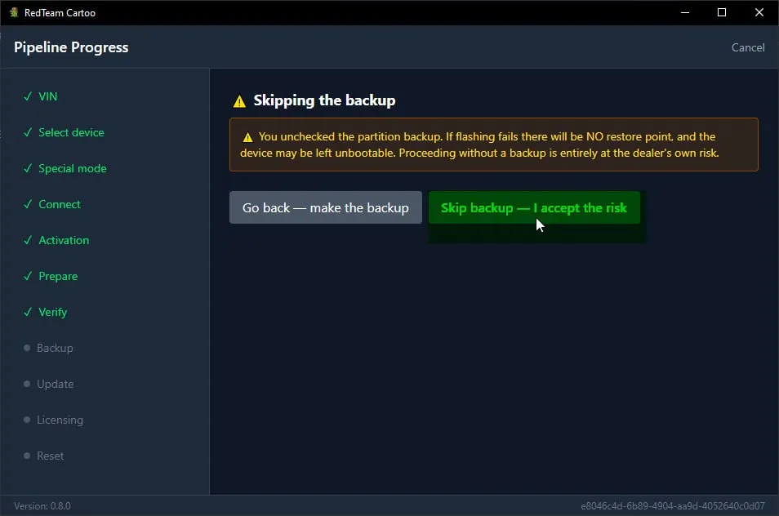Click the RedTeam Cartoo app icon

14,12
